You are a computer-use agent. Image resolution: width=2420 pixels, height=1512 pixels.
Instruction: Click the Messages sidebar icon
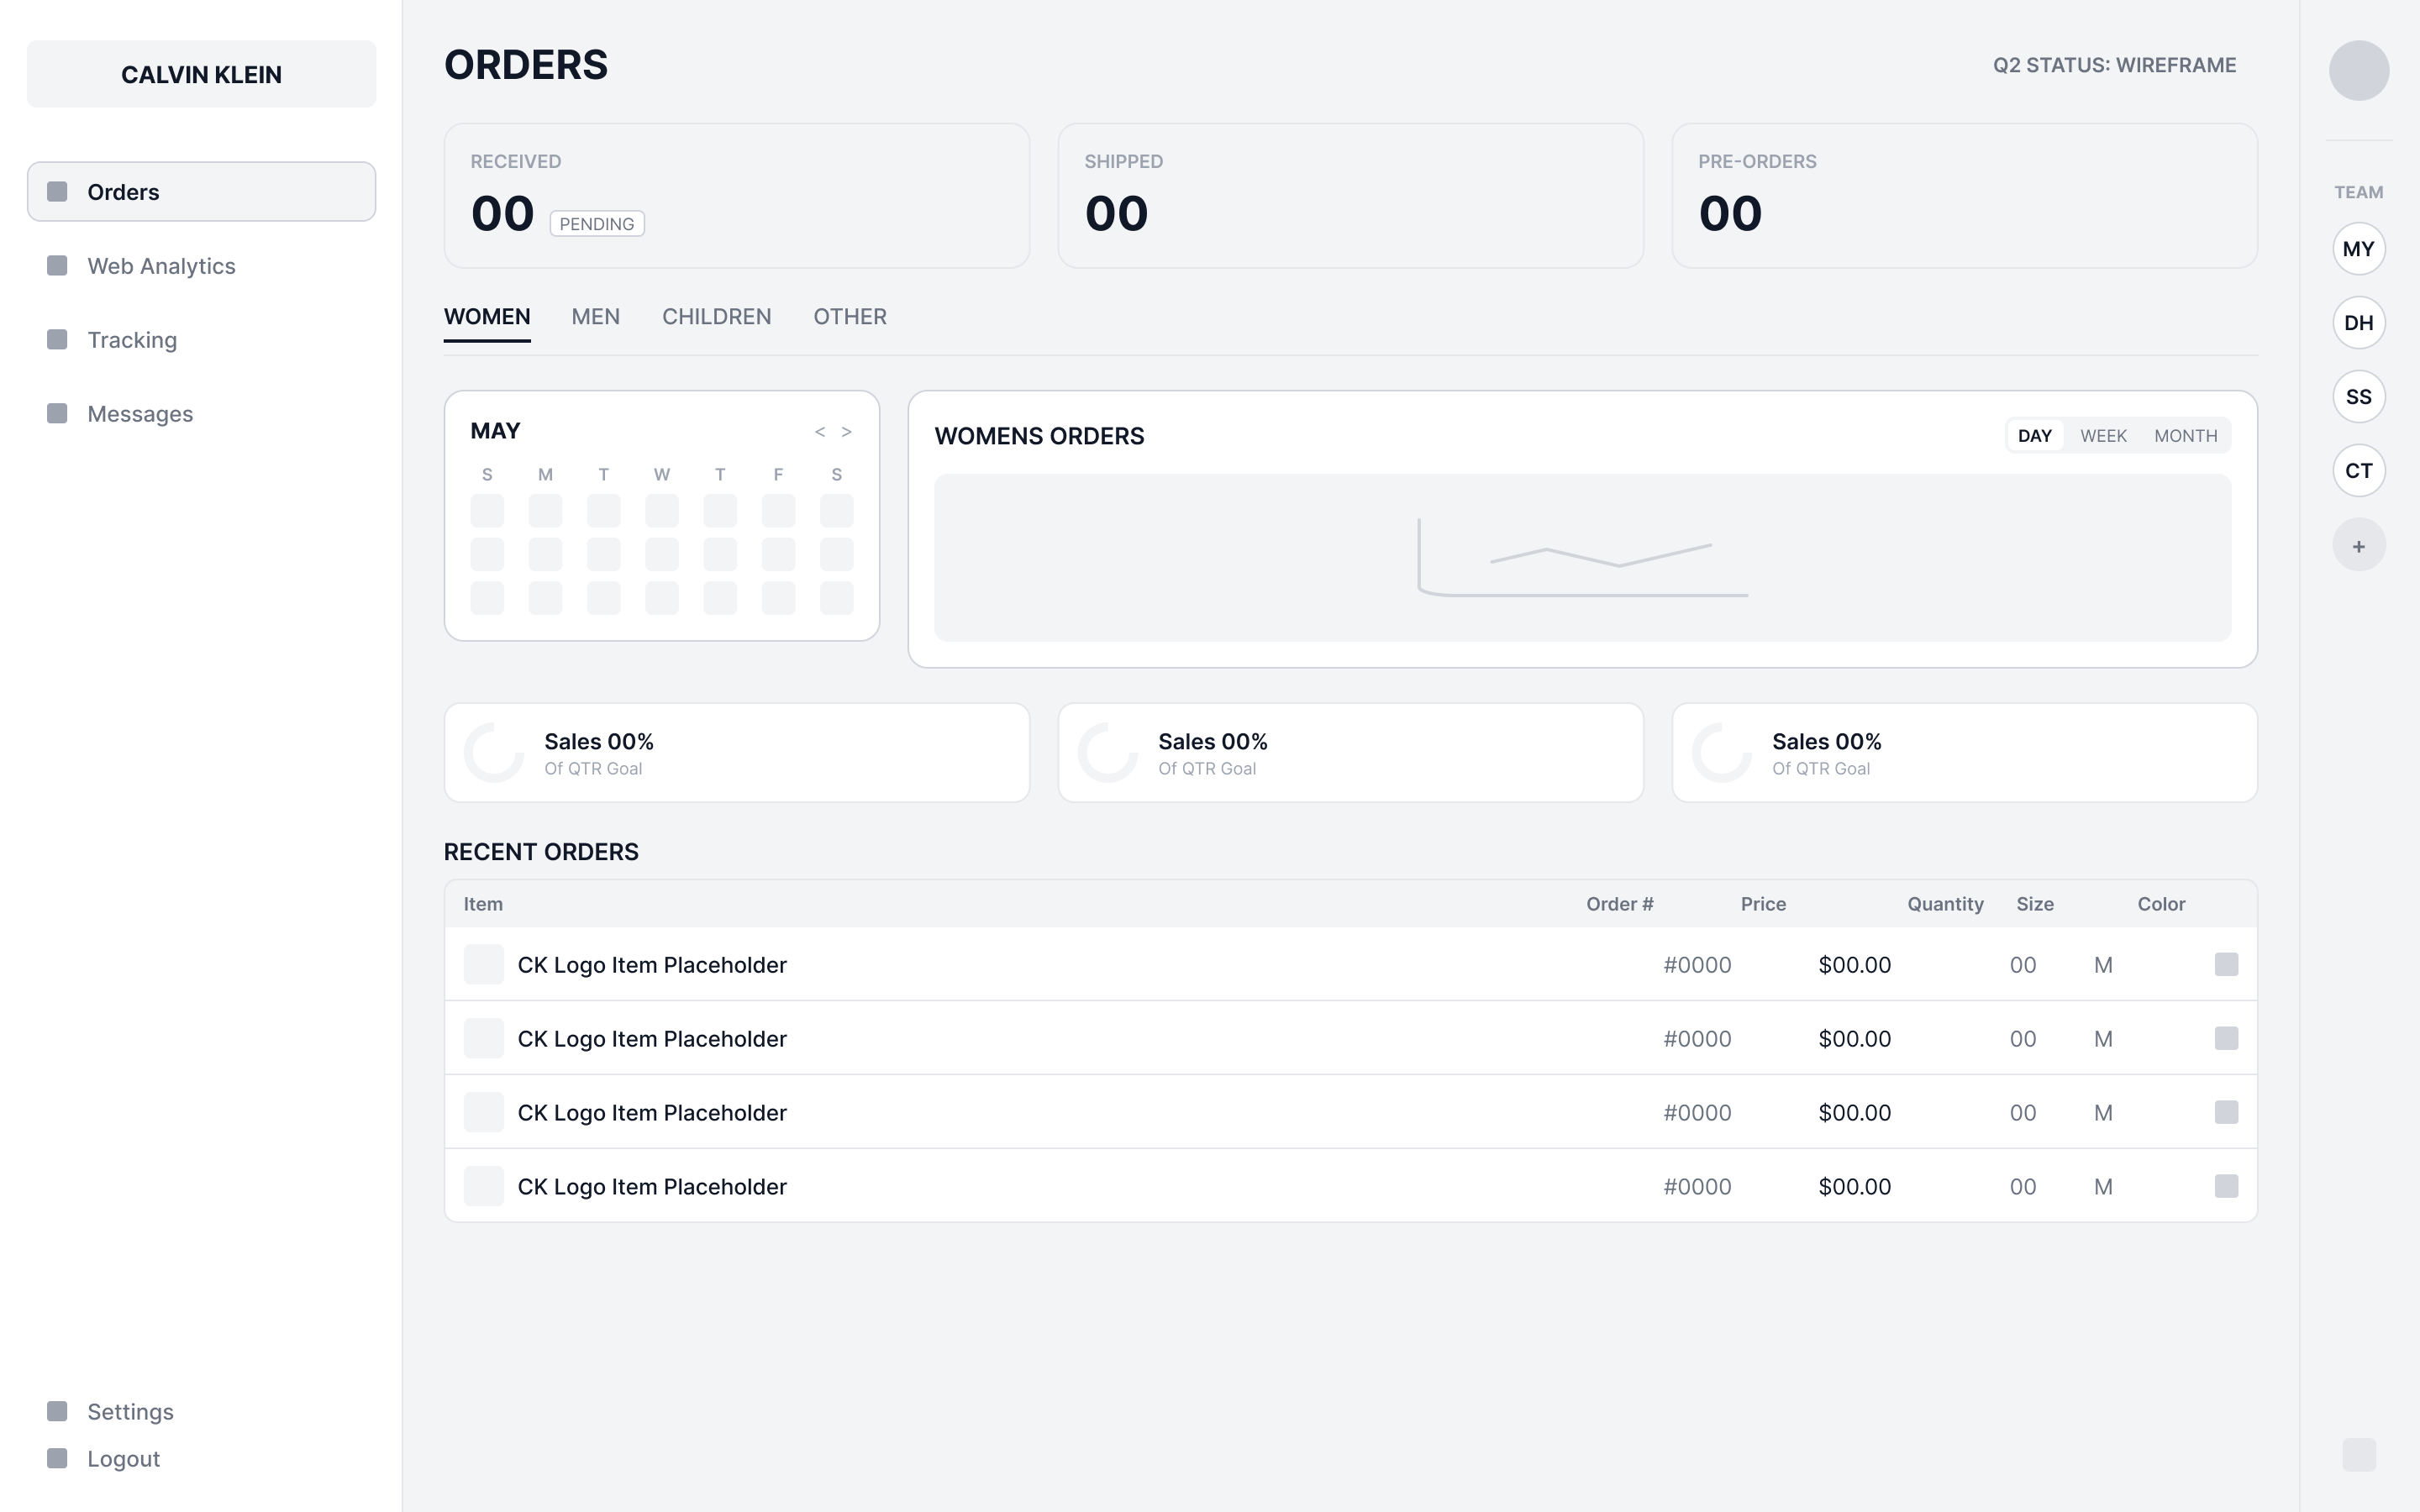click(57, 413)
